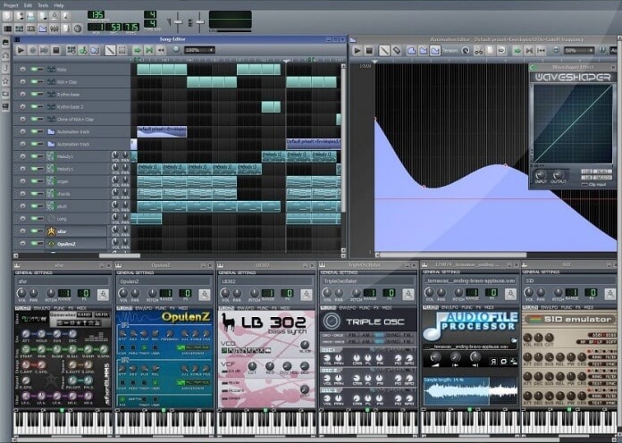The width and height of the screenshot is (622, 443).
Task: Add a beat/bassline track in Song Editor
Action: coord(71,50)
